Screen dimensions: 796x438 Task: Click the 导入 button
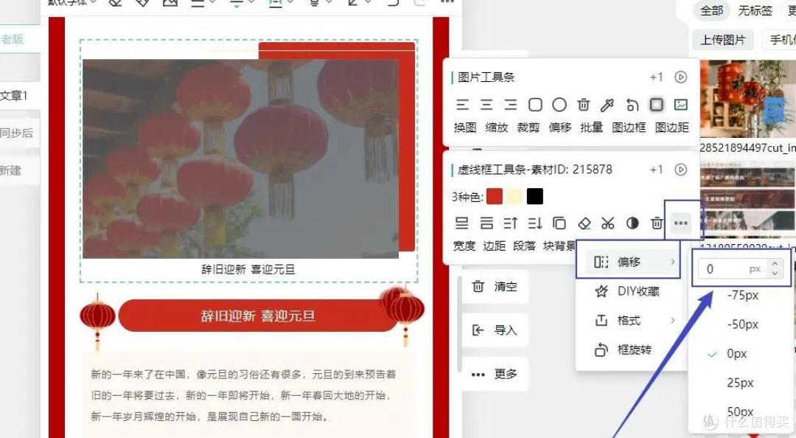coord(495,330)
